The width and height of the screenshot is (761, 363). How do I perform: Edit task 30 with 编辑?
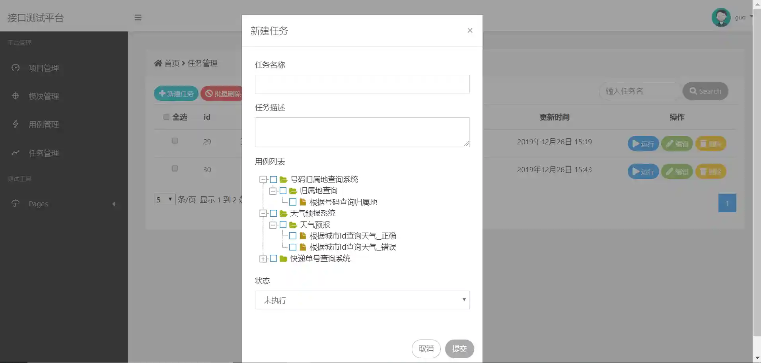[677, 171]
